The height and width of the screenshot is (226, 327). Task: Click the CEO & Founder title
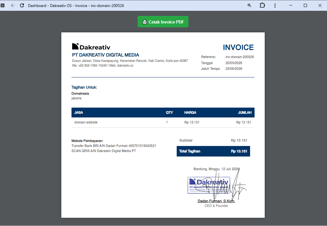pyautogui.click(x=216, y=206)
